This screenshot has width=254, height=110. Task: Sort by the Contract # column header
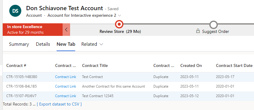tap(16, 65)
